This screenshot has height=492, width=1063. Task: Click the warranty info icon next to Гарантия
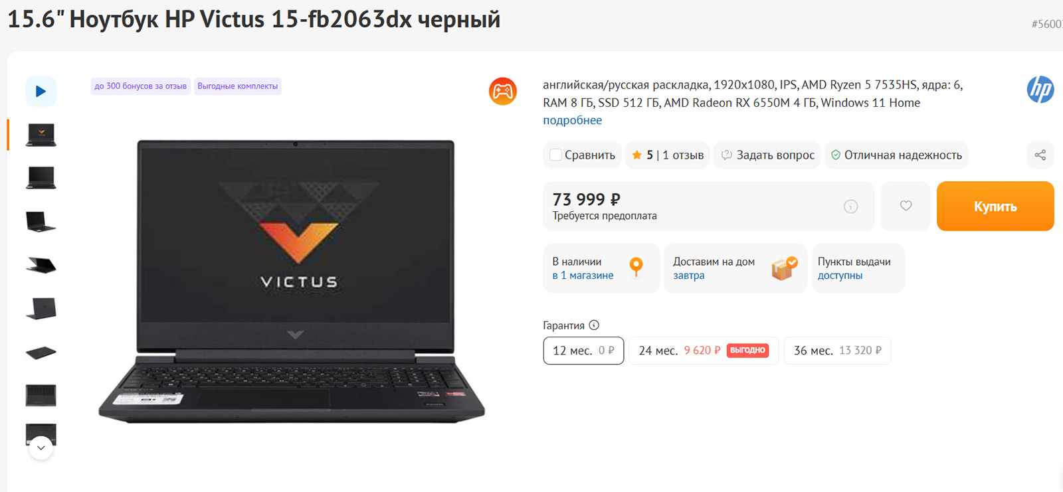click(594, 325)
